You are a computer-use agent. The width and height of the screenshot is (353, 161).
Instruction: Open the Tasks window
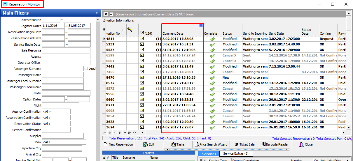(x=178, y=144)
